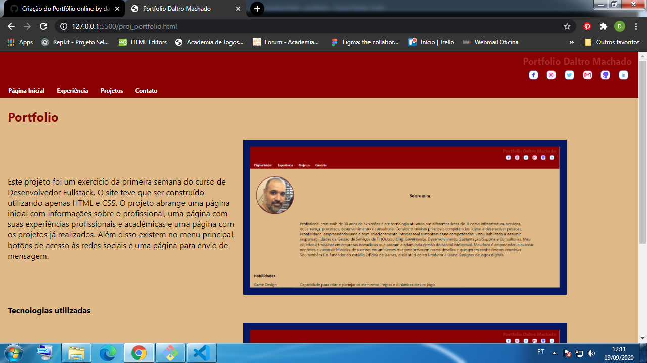Image resolution: width=647 pixels, height=363 pixels.
Task: Click the scrollbar down arrow
Action: coord(642,338)
